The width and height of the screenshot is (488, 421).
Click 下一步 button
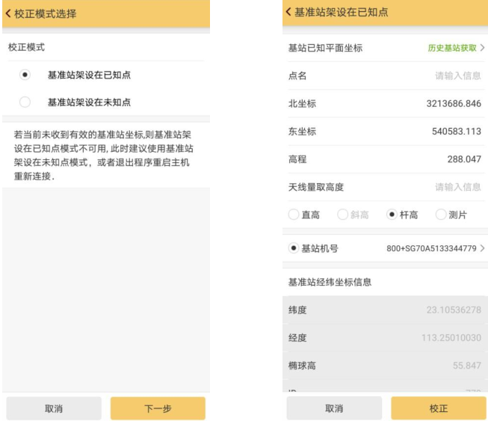158,408
